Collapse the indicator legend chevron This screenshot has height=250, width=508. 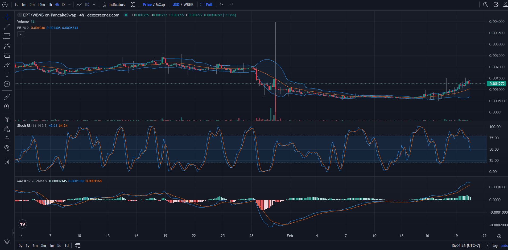[x=21, y=34]
